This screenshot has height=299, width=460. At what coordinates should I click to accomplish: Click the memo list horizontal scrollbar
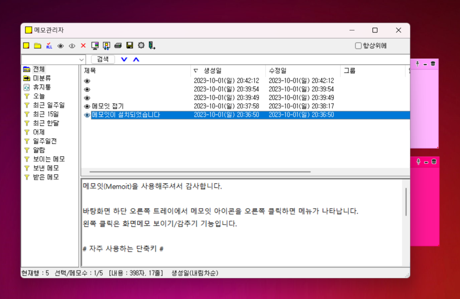(200, 172)
